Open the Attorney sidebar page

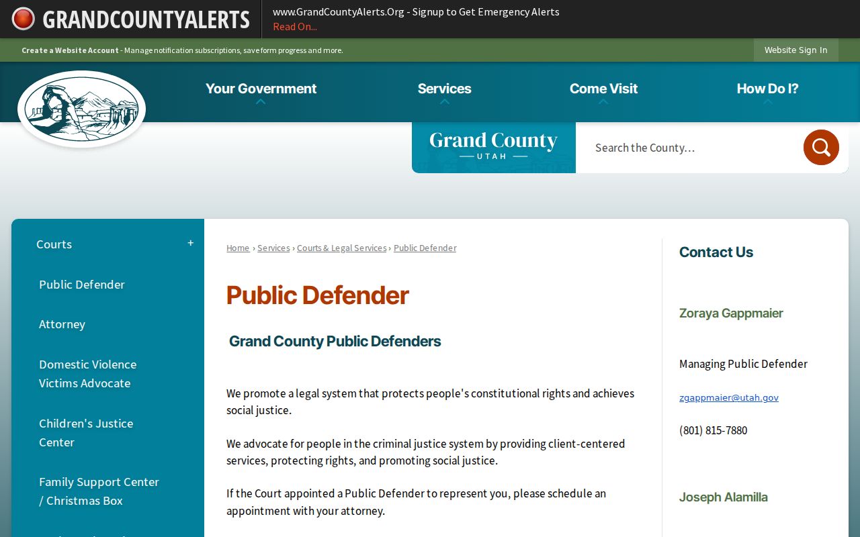point(62,324)
